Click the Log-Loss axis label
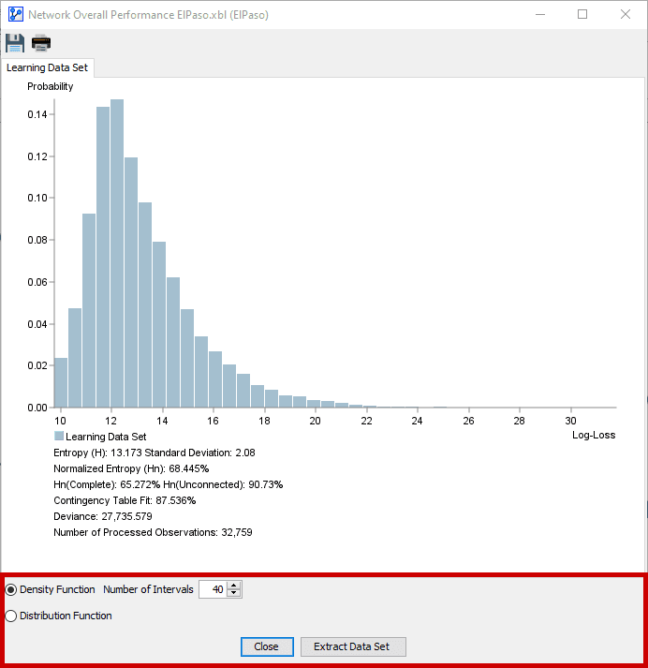The image size is (648, 668). point(594,435)
